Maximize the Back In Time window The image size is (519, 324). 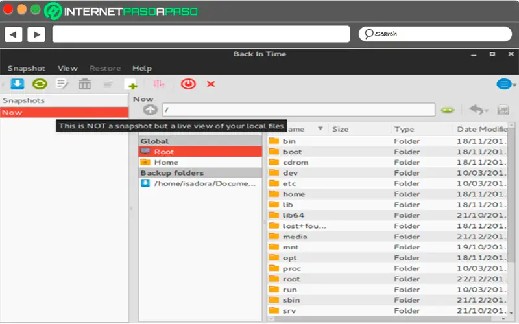point(492,54)
